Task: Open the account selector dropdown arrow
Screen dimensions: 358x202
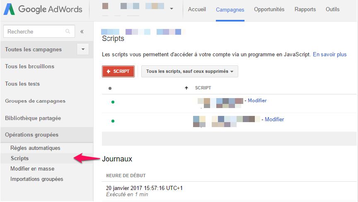Action: click(x=172, y=9)
